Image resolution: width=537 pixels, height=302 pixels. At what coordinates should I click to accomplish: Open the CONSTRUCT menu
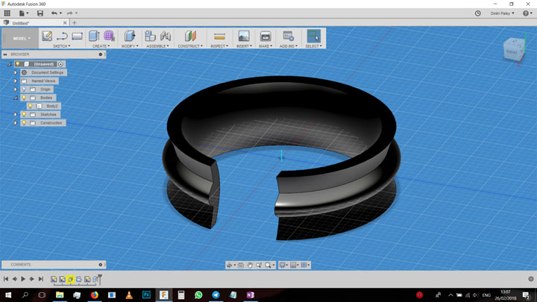(x=190, y=46)
